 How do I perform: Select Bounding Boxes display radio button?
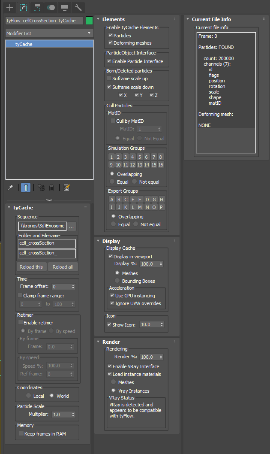[117, 281]
